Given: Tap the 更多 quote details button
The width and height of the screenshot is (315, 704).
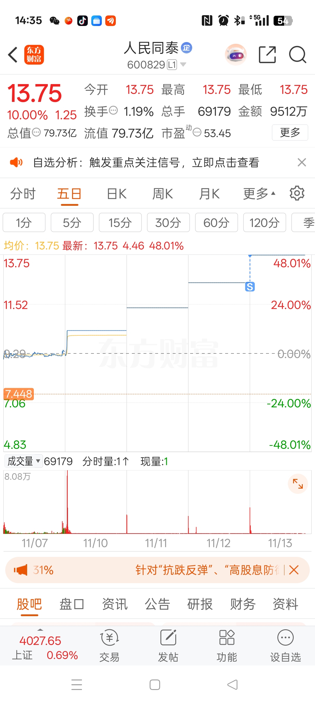Looking at the screenshot, I should pos(290,133).
